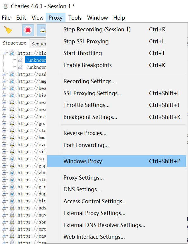Click the broom clear session icon
This screenshot has height=244, width=188.
click(x=8, y=30)
